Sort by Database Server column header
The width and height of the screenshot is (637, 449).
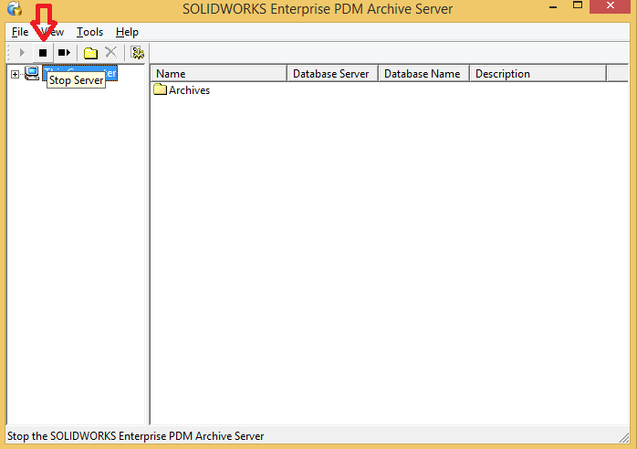point(333,74)
